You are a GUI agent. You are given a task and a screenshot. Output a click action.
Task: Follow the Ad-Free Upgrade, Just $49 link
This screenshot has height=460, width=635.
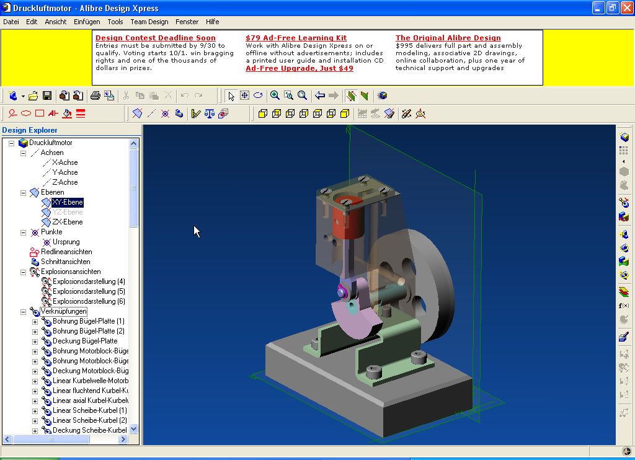tap(300, 68)
